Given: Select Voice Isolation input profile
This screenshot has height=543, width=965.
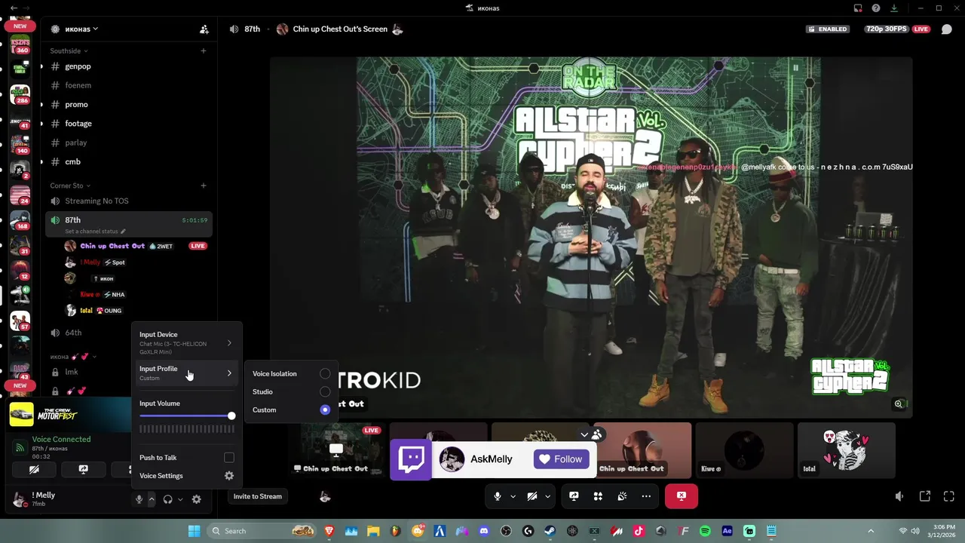Looking at the screenshot, I should coord(291,374).
